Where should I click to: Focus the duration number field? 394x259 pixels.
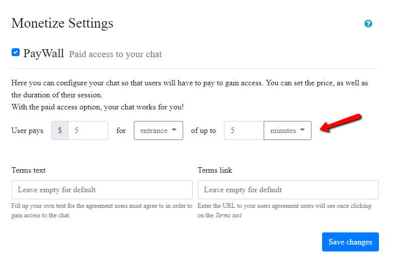click(244, 131)
